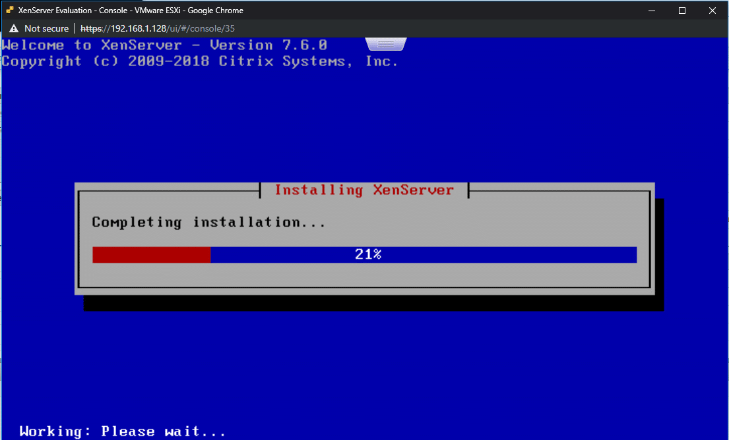Open the VMware console toolbar pull-down handle
This screenshot has width=729, height=440.
(x=386, y=44)
